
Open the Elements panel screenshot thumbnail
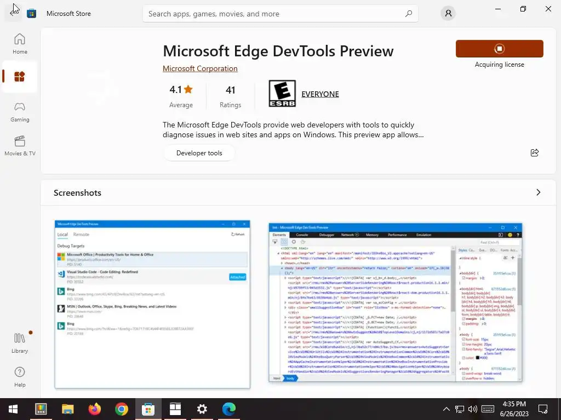[x=396, y=302]
